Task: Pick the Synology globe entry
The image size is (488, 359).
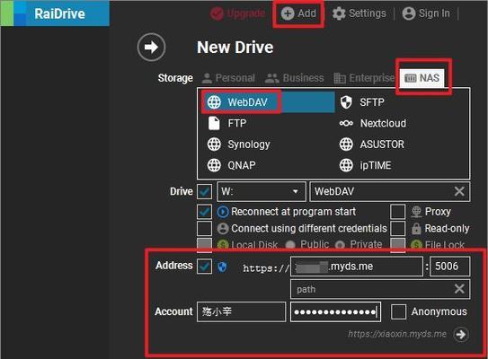Action: click(x=238, y=144)
